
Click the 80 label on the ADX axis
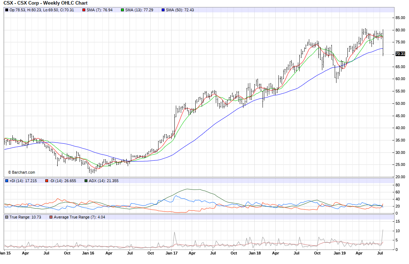click(398, 185)
